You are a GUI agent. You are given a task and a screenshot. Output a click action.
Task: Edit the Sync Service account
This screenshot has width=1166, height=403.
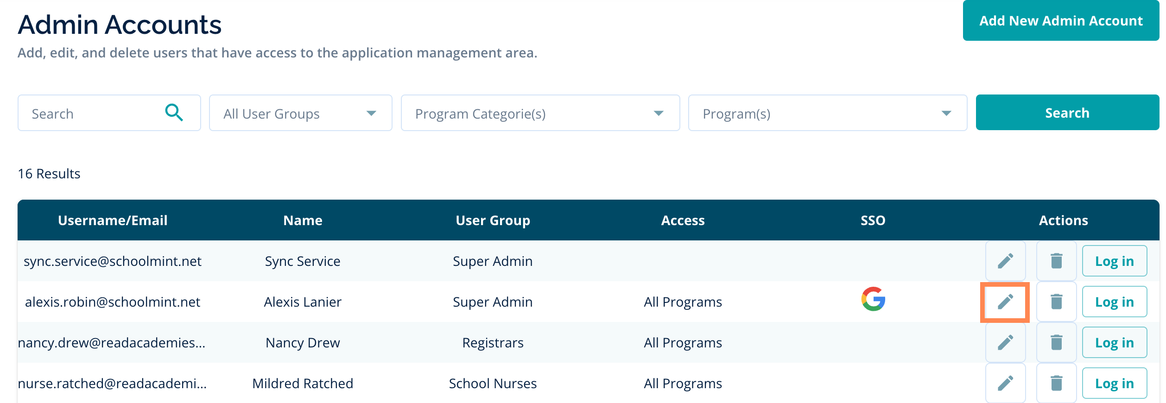(1005, 261)
